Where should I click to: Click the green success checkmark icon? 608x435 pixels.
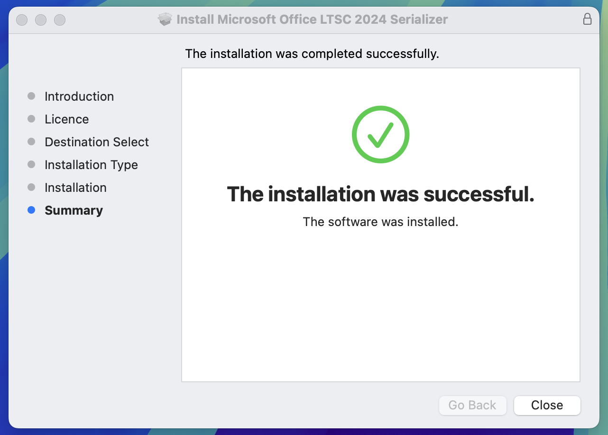click(380, 134)
